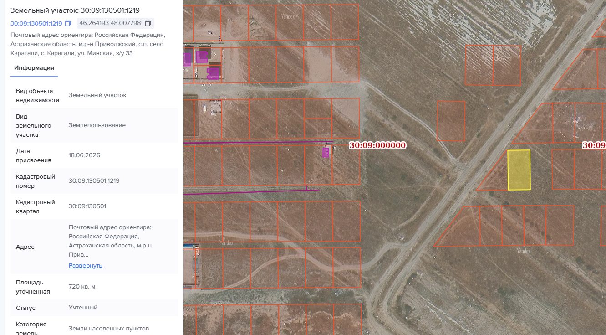This screenshot has width=606, height=335.
Task: Click the 30:09:000000 quarter label on the map
Action: point(377,145)
